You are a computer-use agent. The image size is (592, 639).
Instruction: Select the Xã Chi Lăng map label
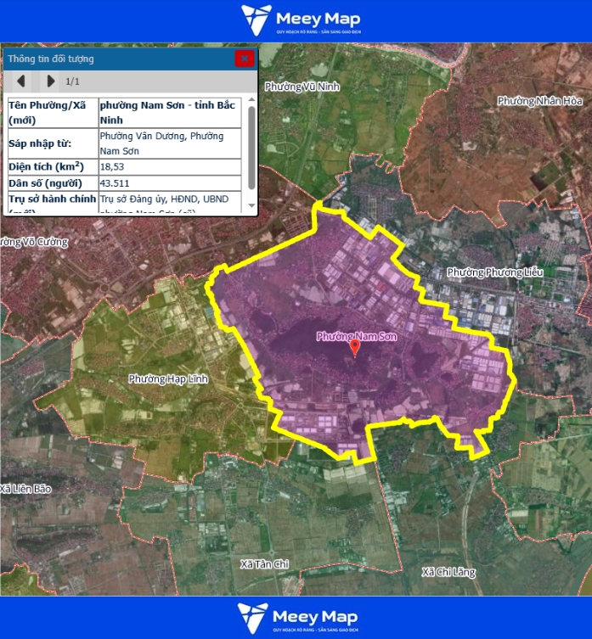point(448,574)
